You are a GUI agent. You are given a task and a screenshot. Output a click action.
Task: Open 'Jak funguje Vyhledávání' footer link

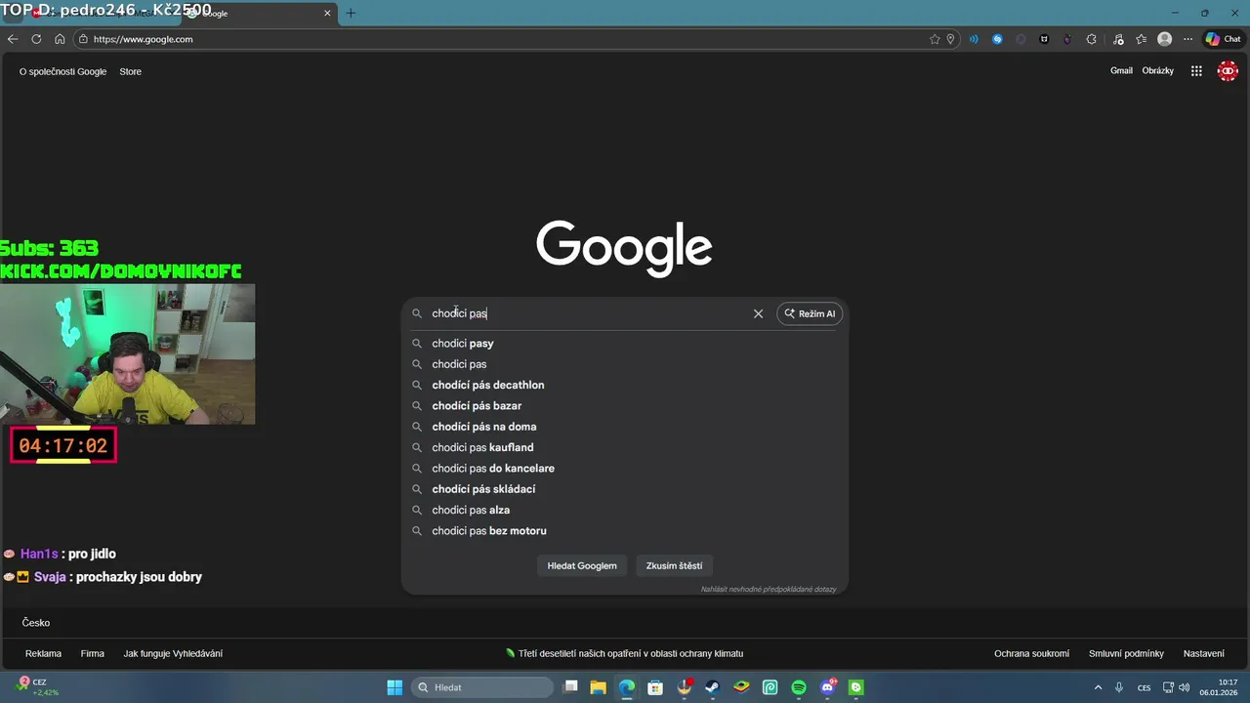click(x=173, y=653)
